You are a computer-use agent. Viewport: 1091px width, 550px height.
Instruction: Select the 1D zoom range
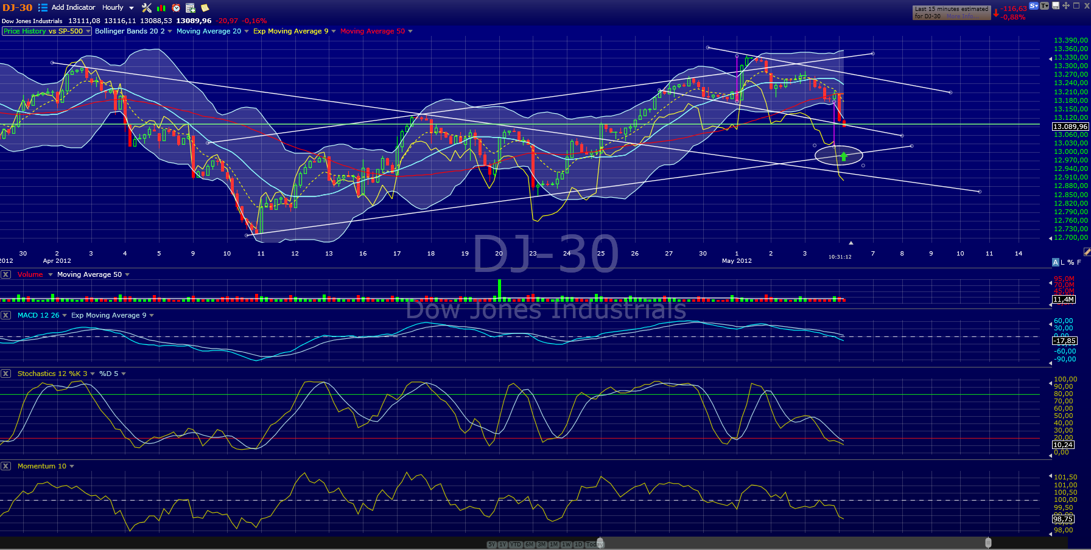pyautogui.click(x=578, y=545)
